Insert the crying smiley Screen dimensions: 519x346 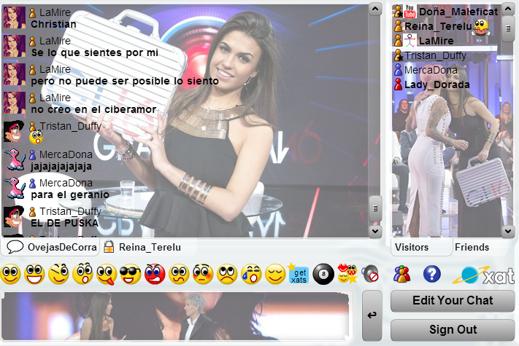250,275
